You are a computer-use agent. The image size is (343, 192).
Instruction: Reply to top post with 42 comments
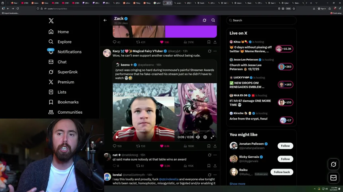[117, 42]
